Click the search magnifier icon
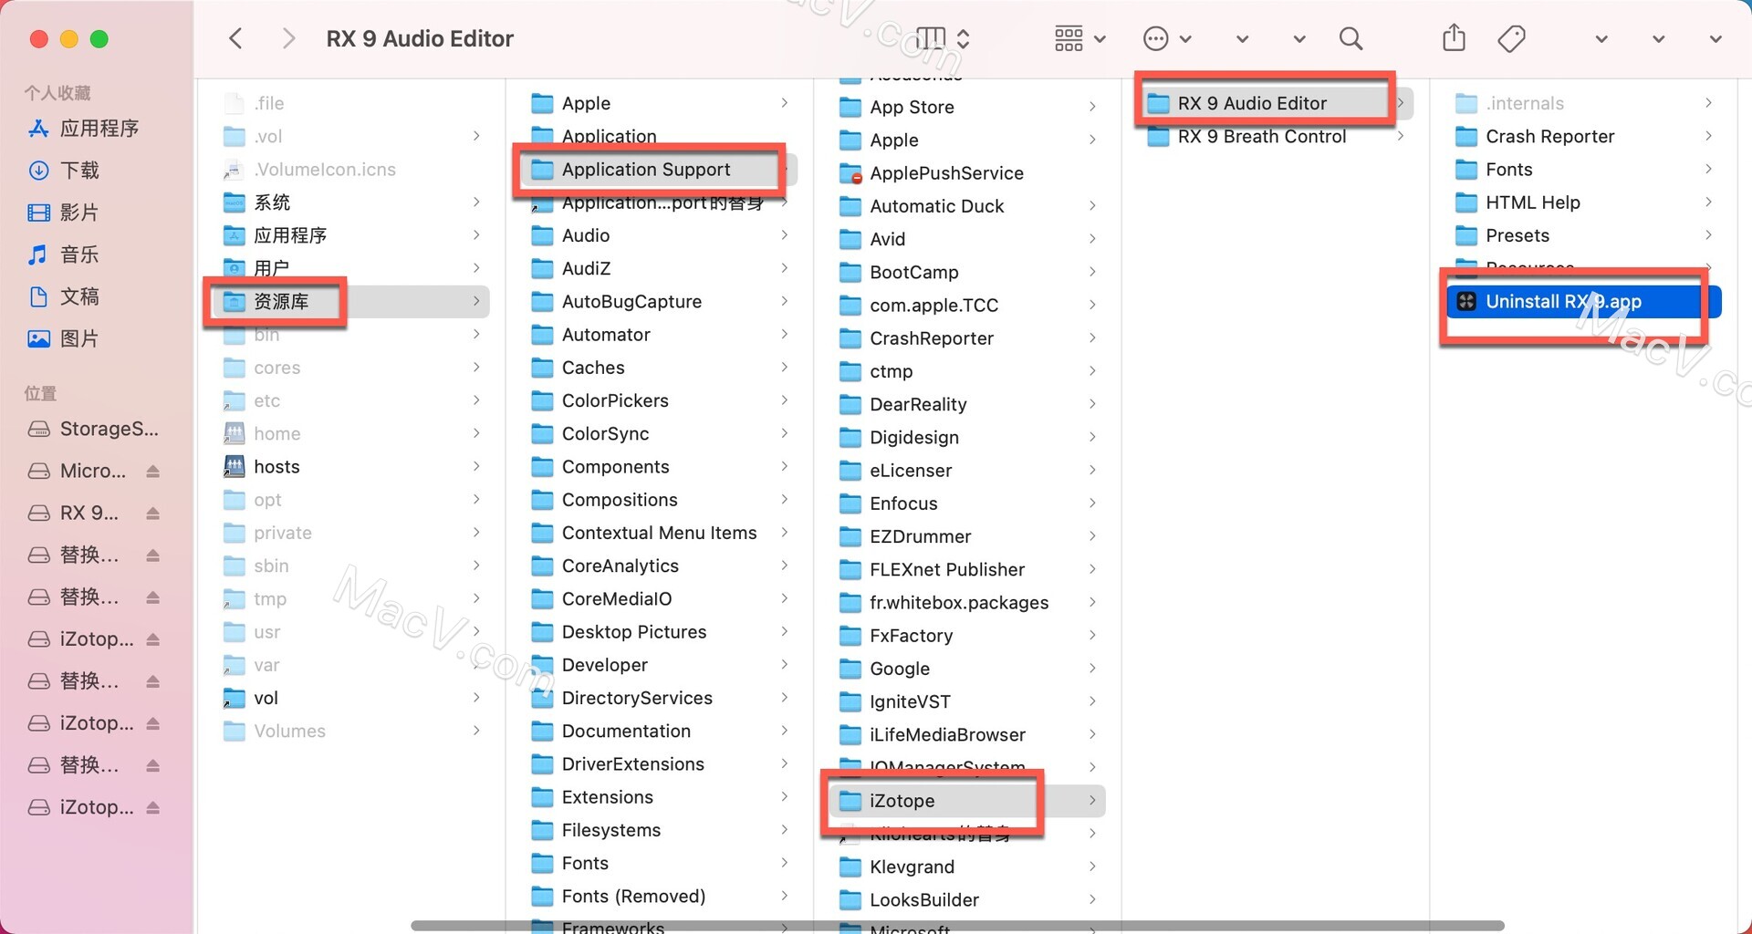The image size is (1752, 934). click(1350, 38)
